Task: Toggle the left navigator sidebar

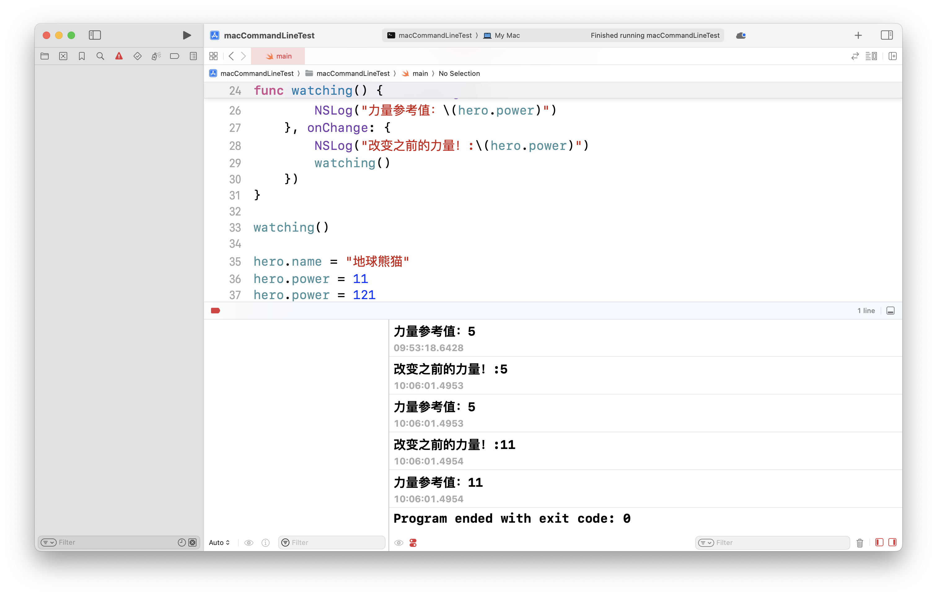Action: [x=95, y=35]
